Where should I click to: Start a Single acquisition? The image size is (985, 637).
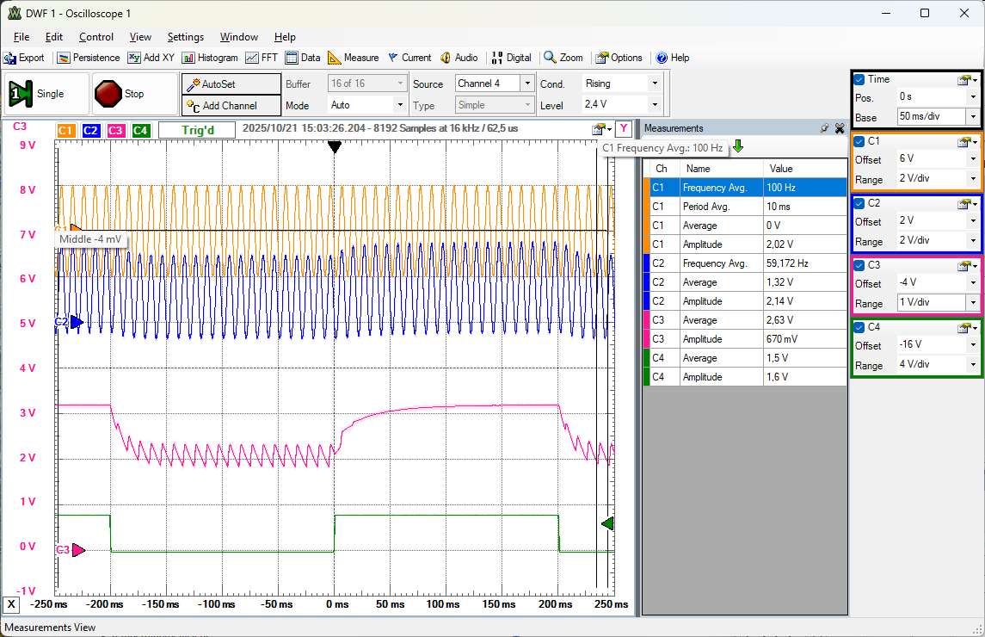click(x=47, y=94)
